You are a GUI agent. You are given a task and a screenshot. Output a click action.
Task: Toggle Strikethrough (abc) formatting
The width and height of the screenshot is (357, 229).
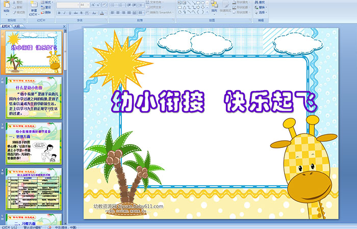(x=75, y=13)
